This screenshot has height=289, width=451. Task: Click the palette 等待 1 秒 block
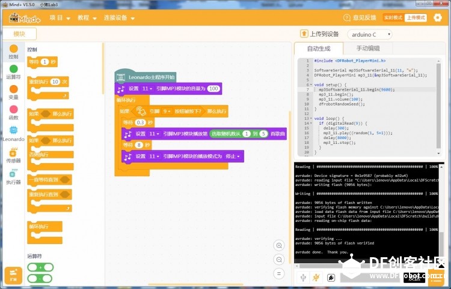click(x=42, y=62)
